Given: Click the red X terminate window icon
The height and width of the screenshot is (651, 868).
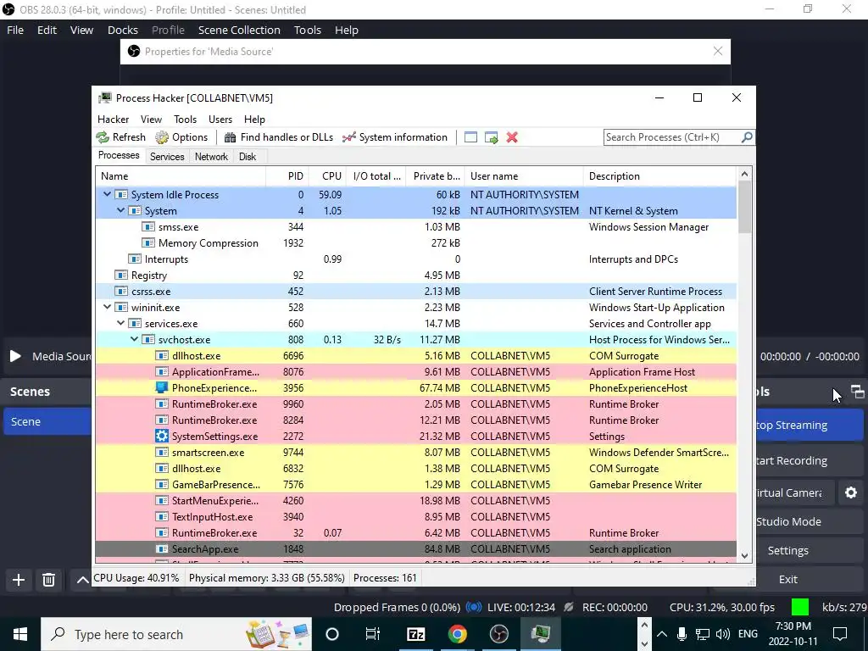Looking at the screenshot, I should click(512, 137).
